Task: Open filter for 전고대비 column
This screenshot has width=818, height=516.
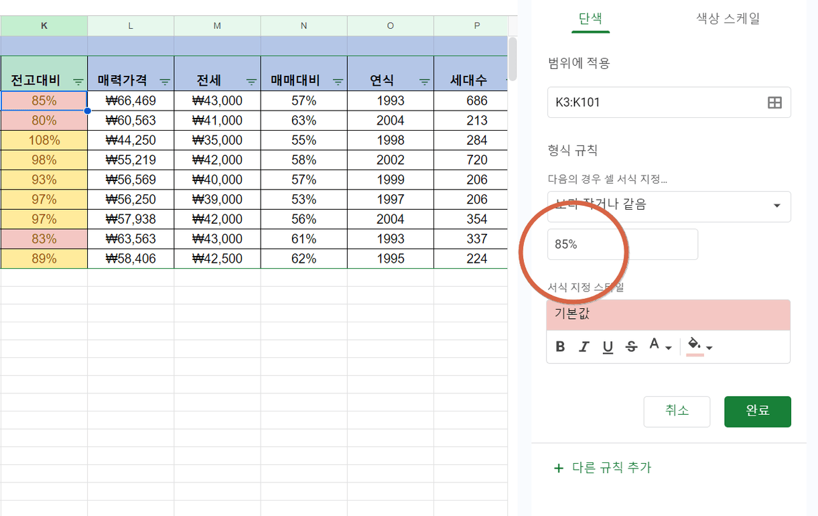Action: tap(78, 82)
